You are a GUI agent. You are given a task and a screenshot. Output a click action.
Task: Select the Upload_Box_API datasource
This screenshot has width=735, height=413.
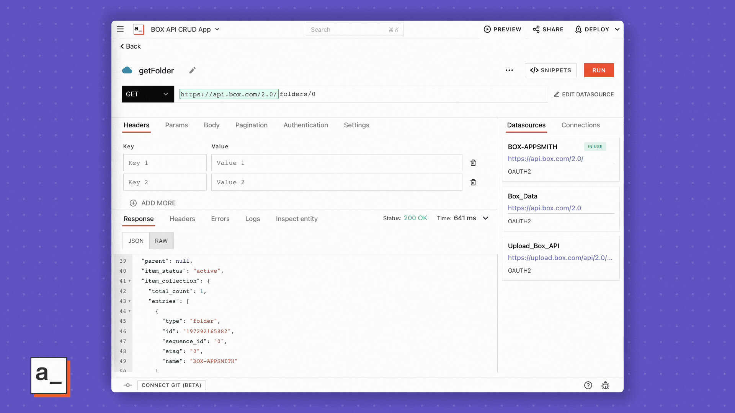click(561, 259)
